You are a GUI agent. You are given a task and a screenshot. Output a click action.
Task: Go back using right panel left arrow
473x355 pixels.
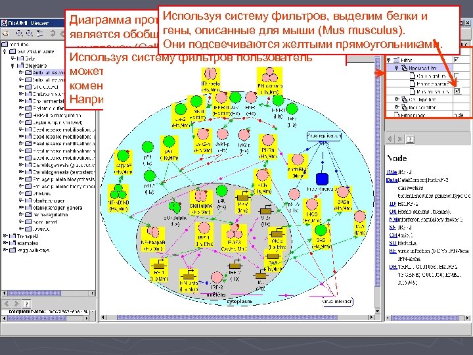pos(390,139)
